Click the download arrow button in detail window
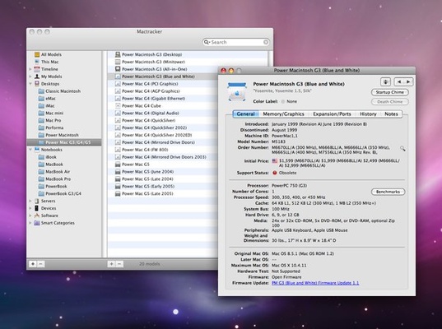The image size is (442, 329). [x=386, y=82]
